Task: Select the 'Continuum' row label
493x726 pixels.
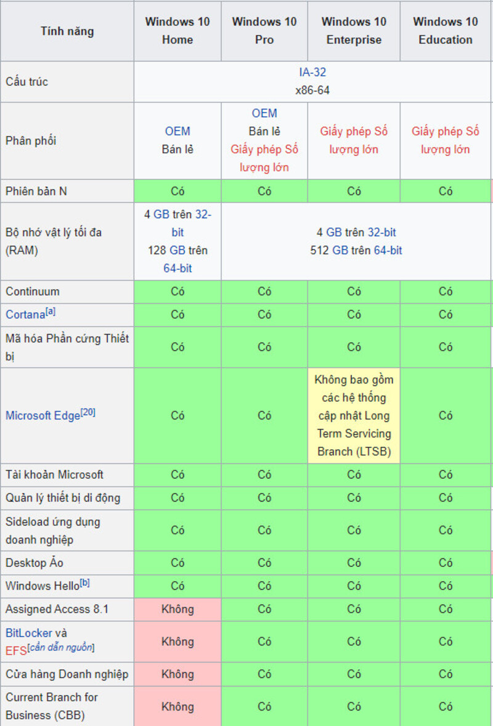Action: [x=33, y=292]
